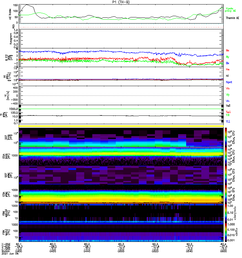Select the blue "Vix" velocity legend label

pyautogui.click(x=228, y=101)
